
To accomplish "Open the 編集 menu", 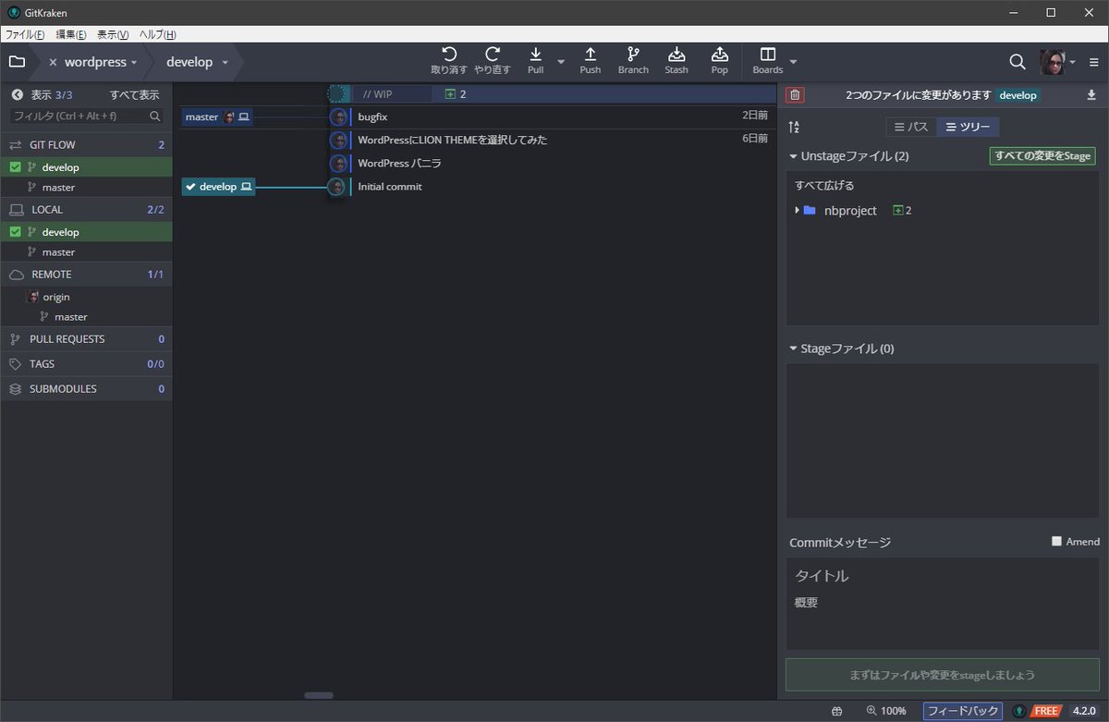I will [x=71, y=34].
